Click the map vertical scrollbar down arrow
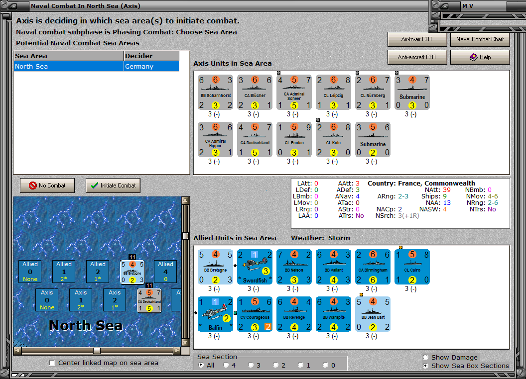 (x=185, y=343)
